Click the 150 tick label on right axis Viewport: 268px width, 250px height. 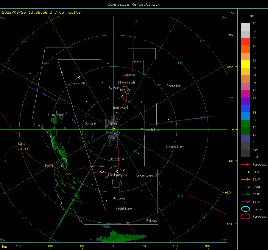click(x=230, y=35)
